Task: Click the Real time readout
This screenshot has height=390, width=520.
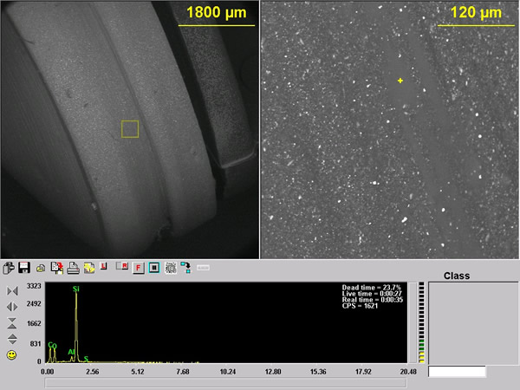Action: [x=373, y=300]
